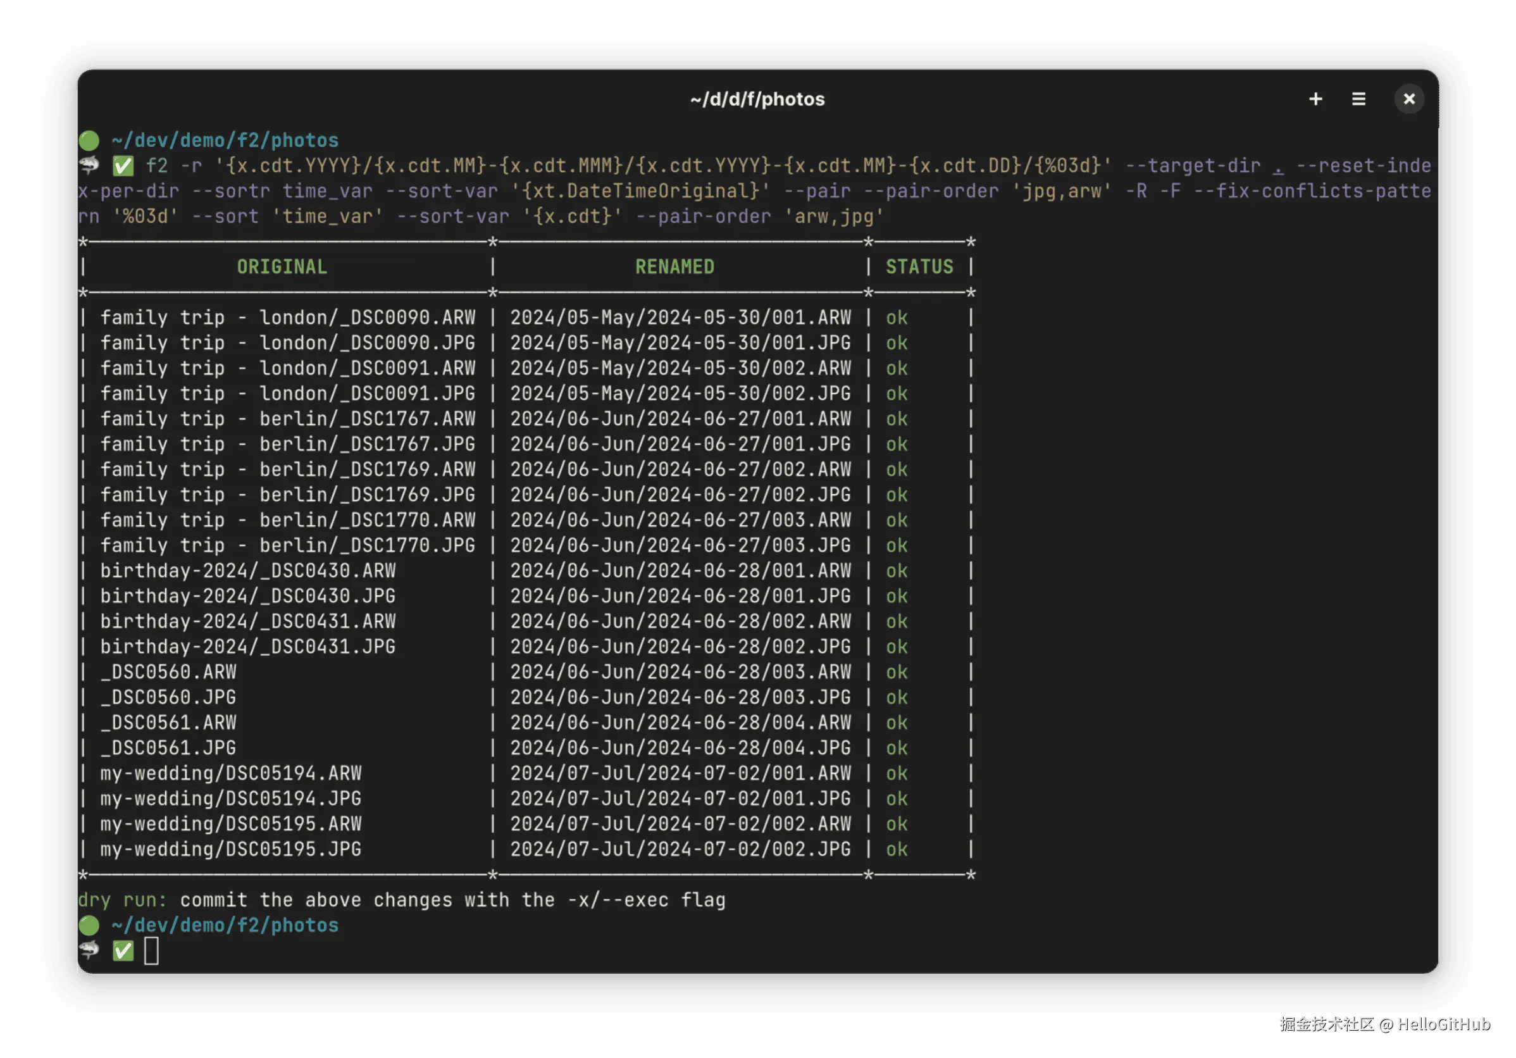Click the shark icon on top prompt line
Image resolution: width=1516 pixels, height=1058 pixels.
click(89, 165)
